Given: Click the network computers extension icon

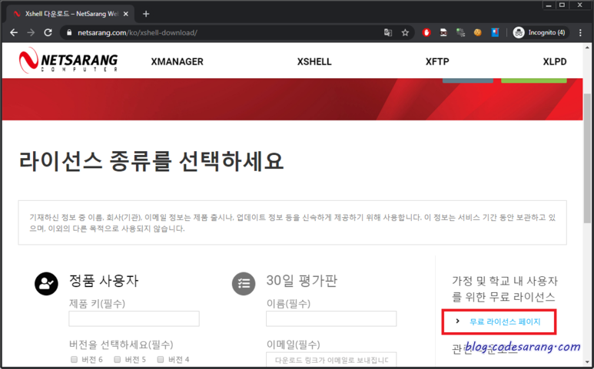Looking at the screenshot, I should click(460, 32).
